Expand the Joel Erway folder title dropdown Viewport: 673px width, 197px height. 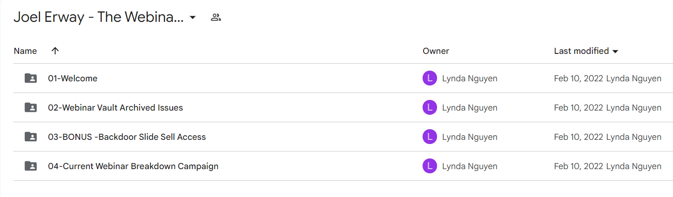pos(193,18)
